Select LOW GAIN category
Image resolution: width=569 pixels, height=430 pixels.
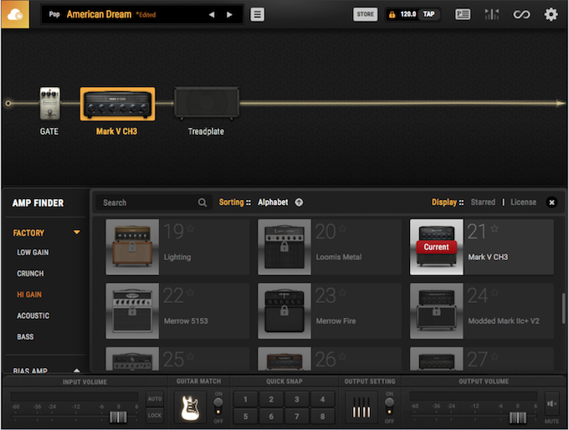tap(33, 252)
